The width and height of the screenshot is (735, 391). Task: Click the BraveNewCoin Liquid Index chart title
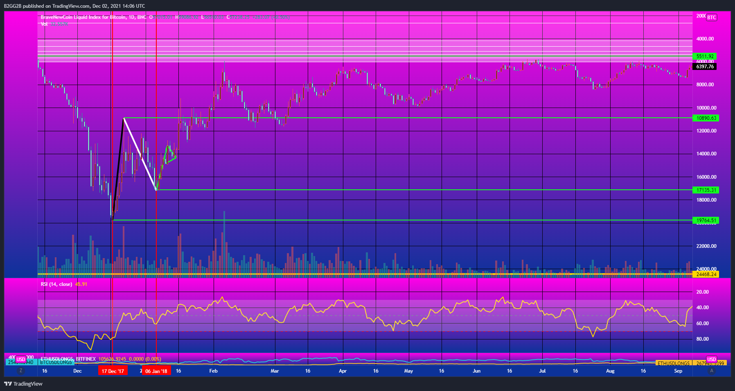[93, 17]
